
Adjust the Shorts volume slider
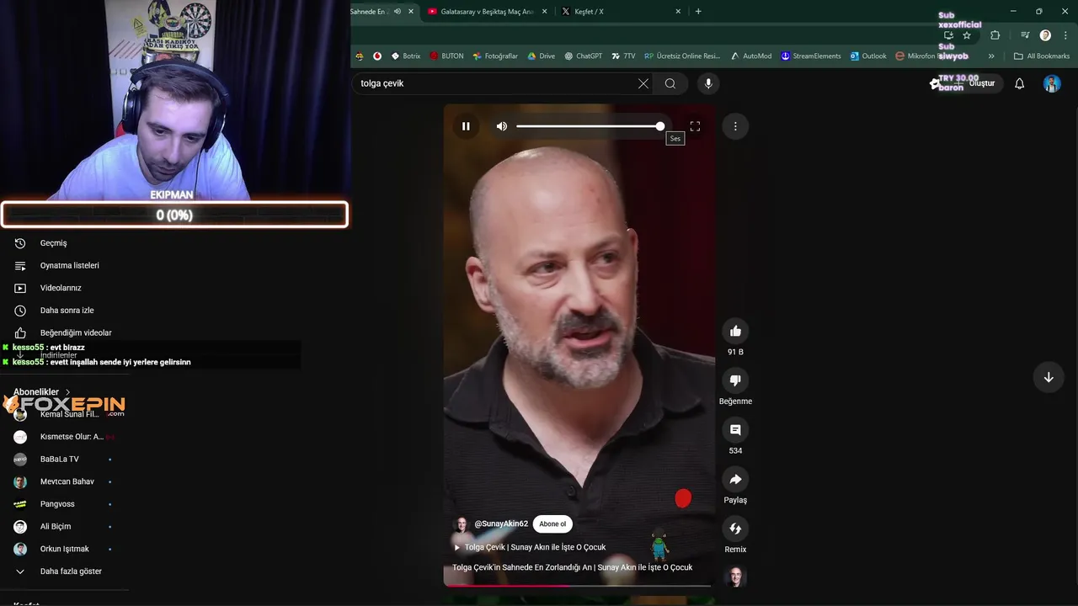tap(590, 126)
